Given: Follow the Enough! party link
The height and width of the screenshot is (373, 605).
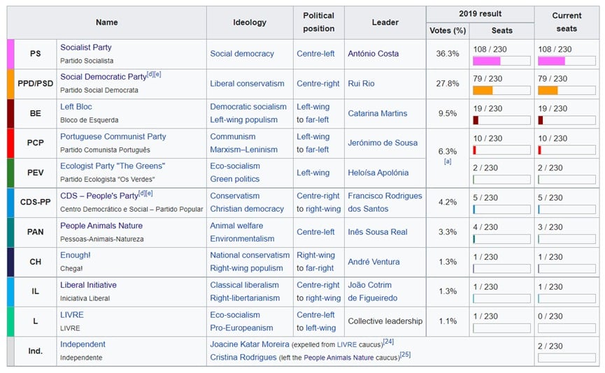Looking at the screenshot, I should [x=76, y=255].
